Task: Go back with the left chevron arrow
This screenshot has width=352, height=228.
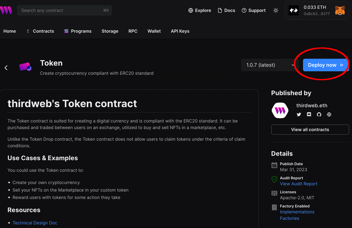Action: (6, 68)
